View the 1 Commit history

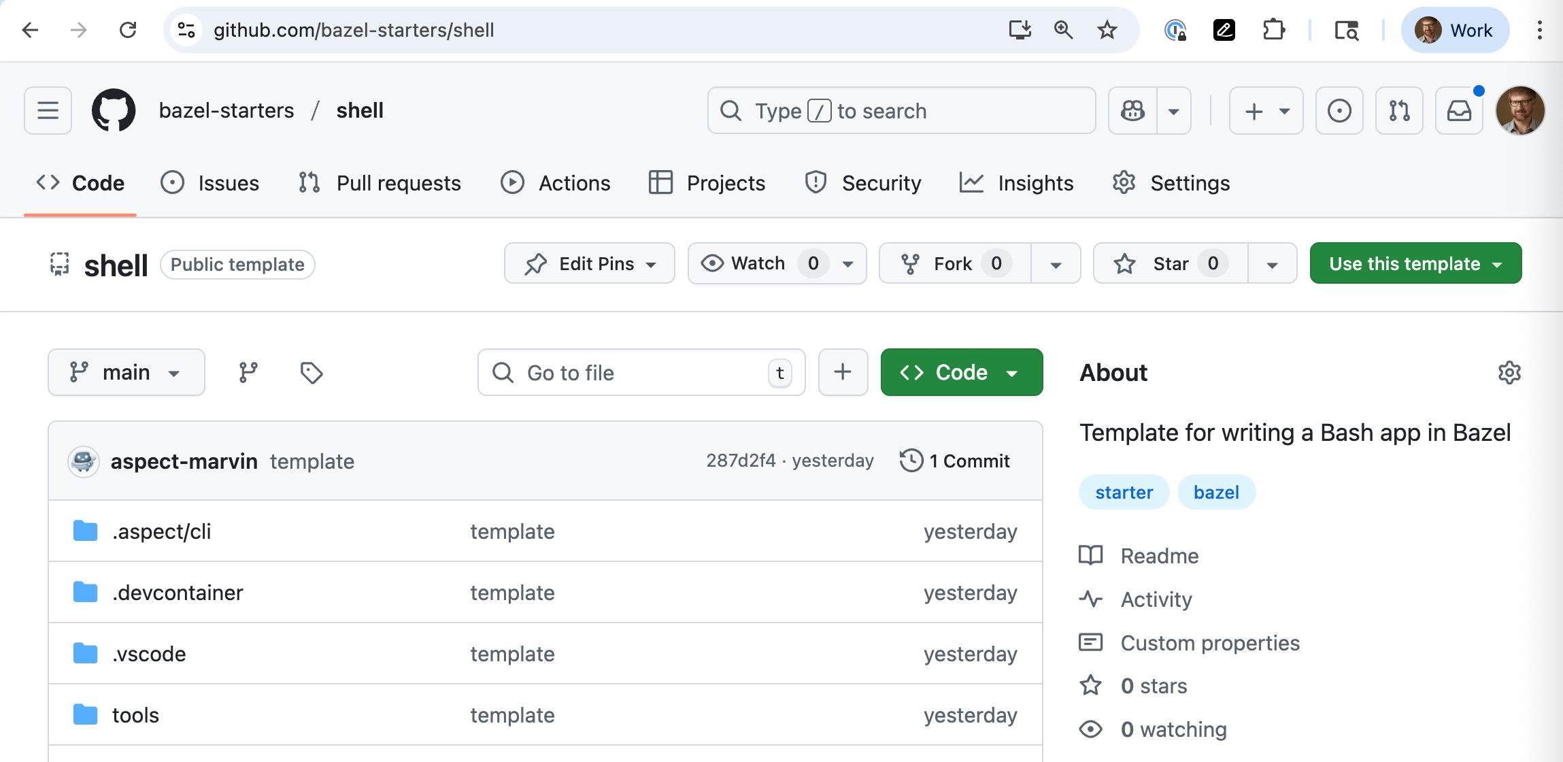954,461
